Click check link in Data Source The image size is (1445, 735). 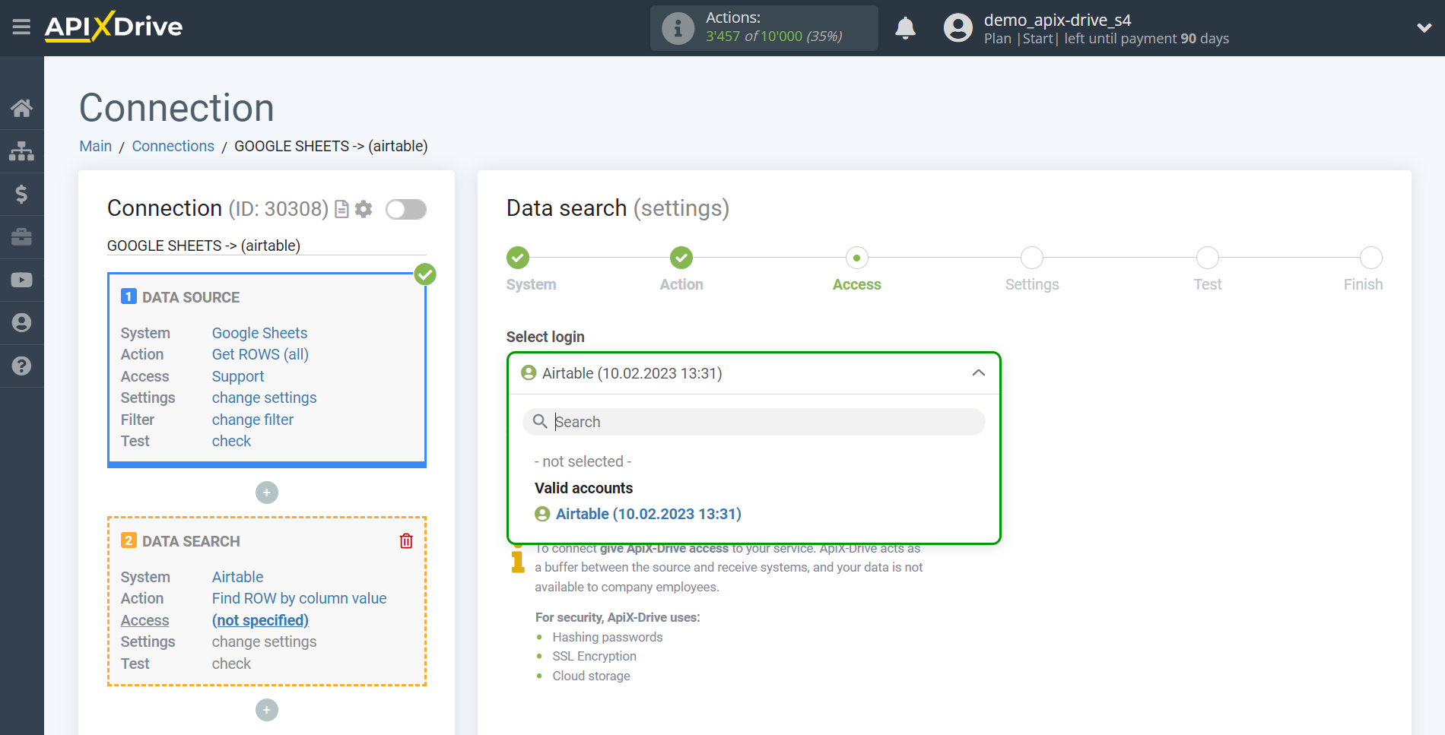[x=231, y=441]
